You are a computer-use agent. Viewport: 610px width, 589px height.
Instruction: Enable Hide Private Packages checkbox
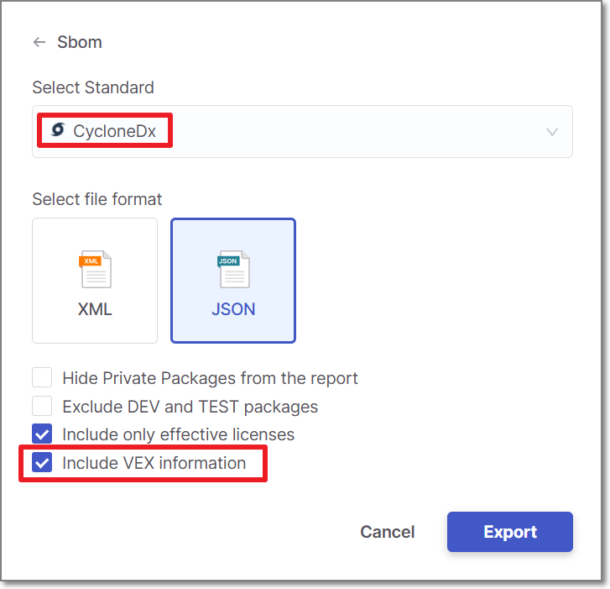[x=42, y=378]
